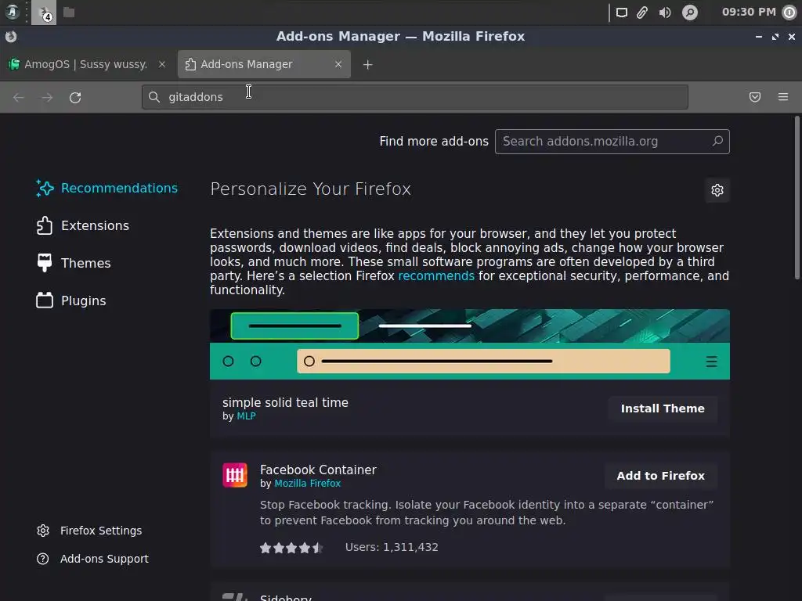The height and width of the screenshot is (601, 802).
Task: Click the Firefox Settings gear icon
Action: coord(43,531)
